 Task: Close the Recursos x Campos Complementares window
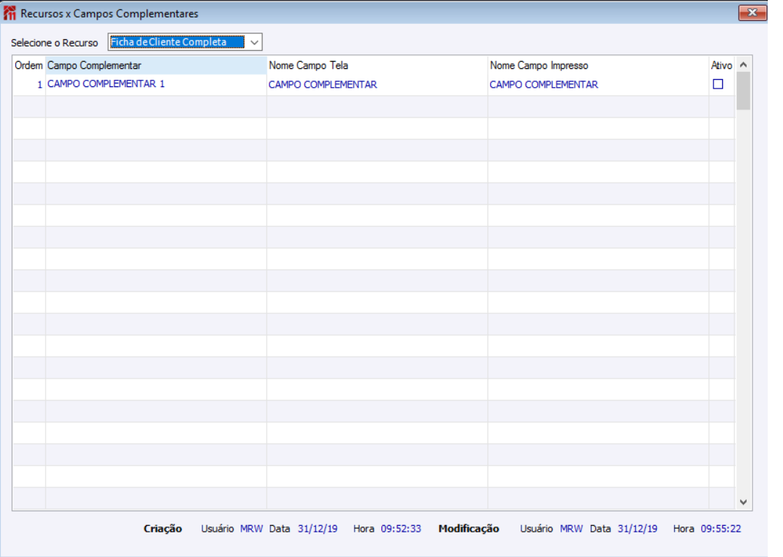point(752,12)
